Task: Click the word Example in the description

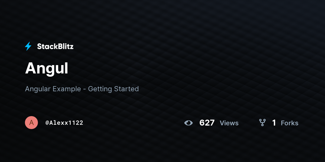Action: 67,89
